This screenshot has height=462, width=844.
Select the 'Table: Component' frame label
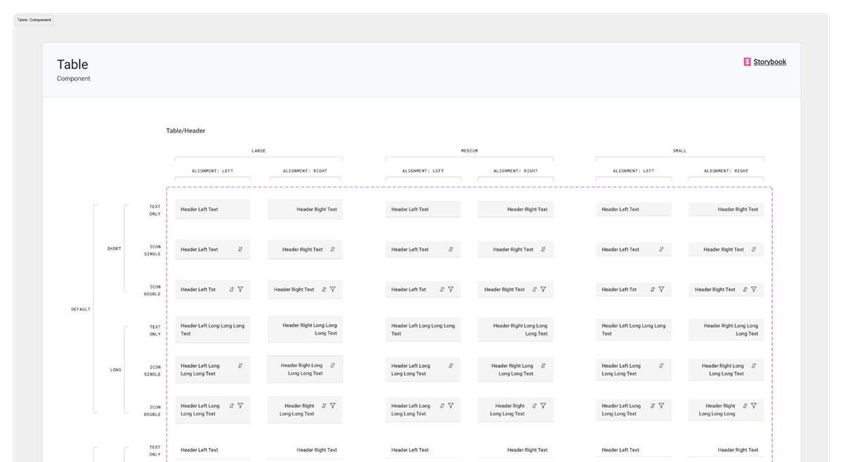[34, 20]
